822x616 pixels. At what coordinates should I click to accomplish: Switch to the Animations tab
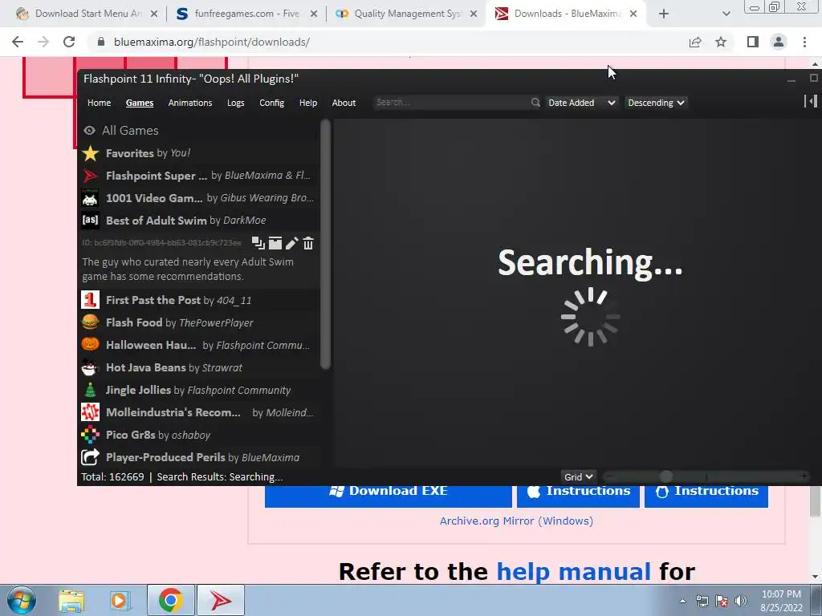(x=189, y=103)
